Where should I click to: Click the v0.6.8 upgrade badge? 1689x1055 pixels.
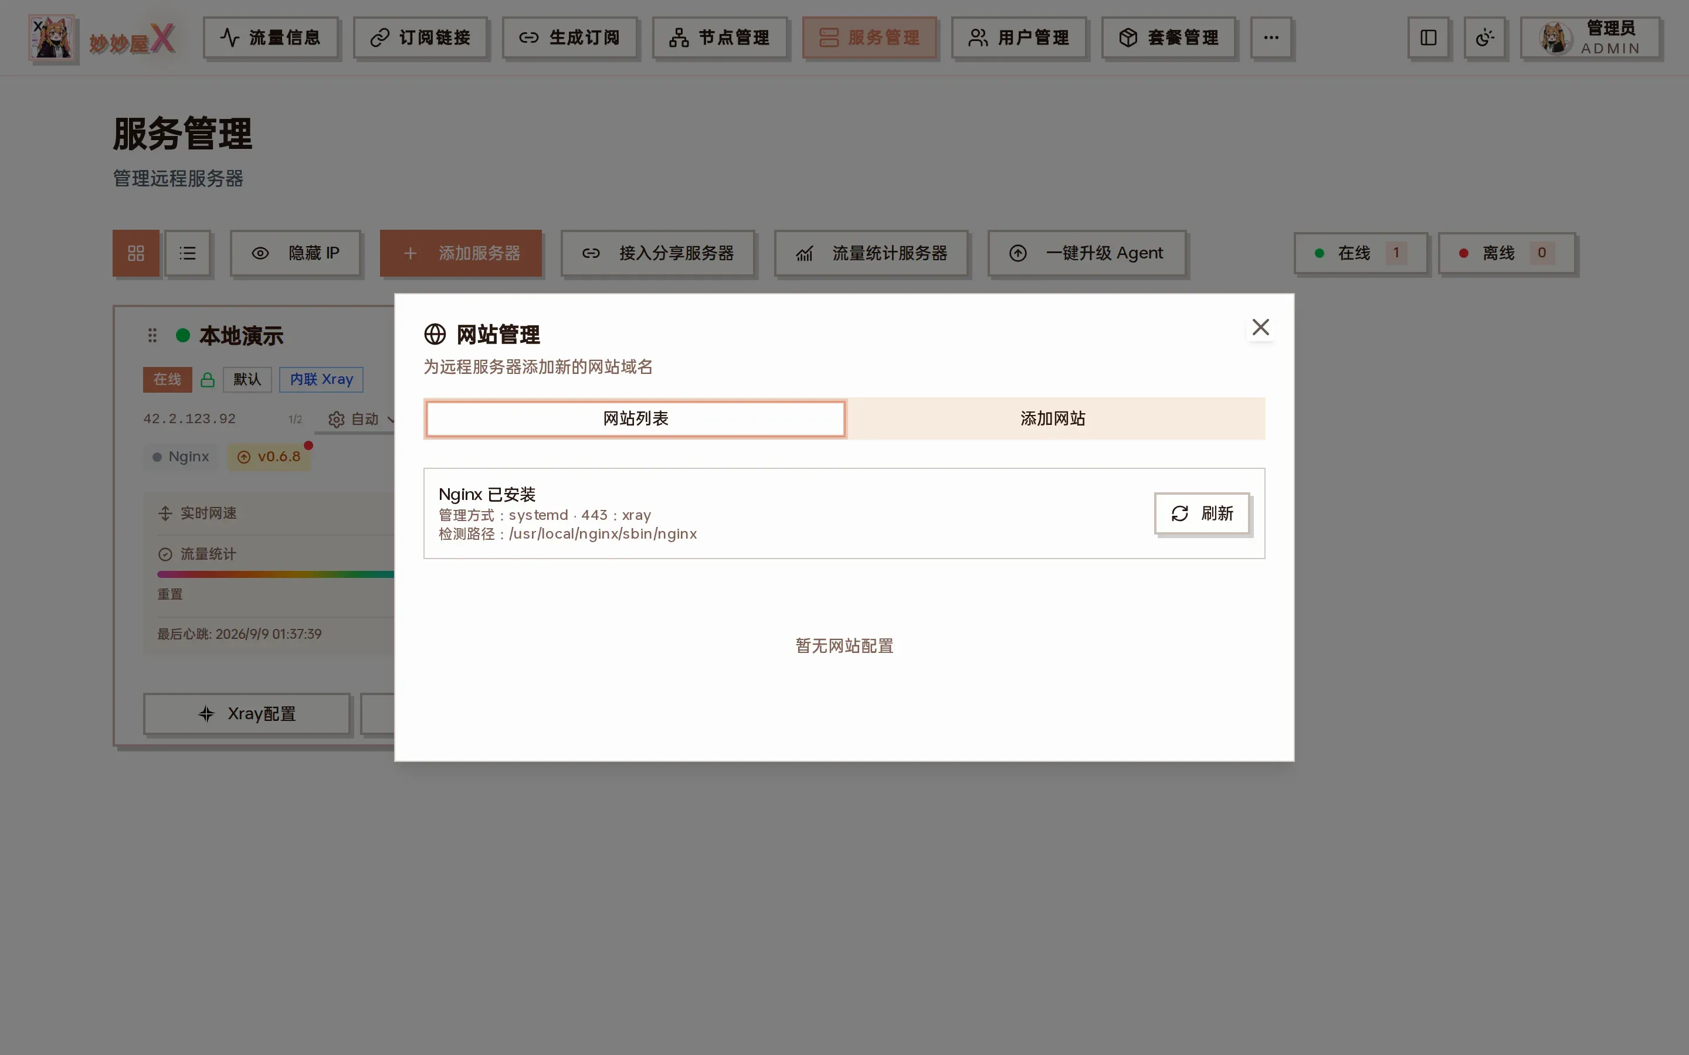pyautogui.click(x=269, y=457)
